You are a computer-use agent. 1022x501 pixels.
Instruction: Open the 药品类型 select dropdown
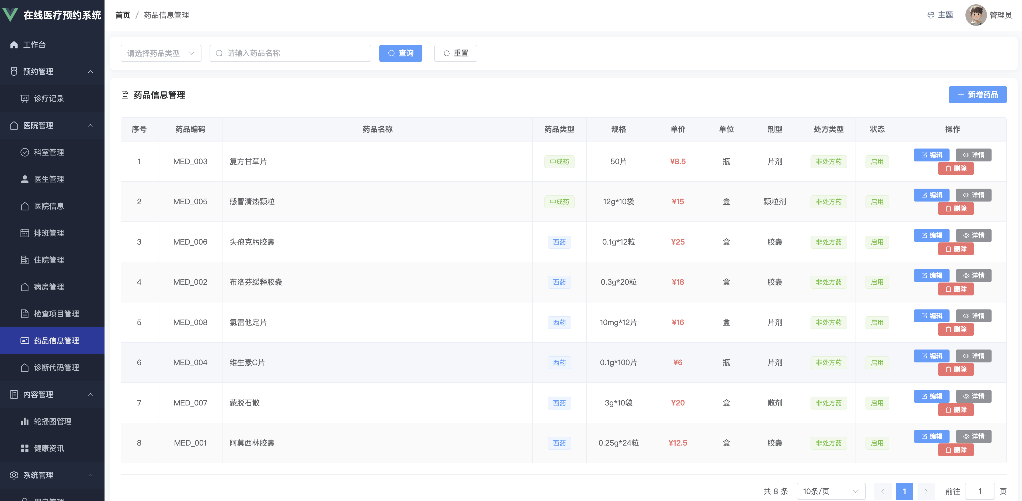161,53
